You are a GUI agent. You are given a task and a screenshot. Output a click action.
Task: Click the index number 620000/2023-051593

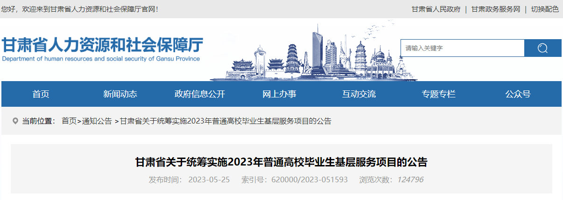click(x=309, y=179)
